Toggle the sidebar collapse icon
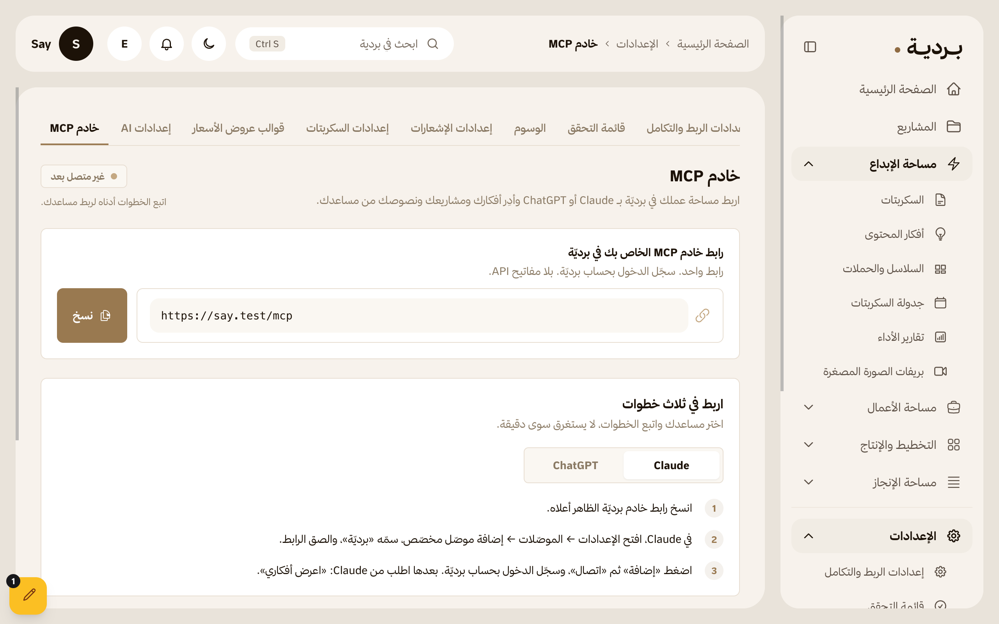This screenshot has width=999, height=624. [x=810, y=47]
